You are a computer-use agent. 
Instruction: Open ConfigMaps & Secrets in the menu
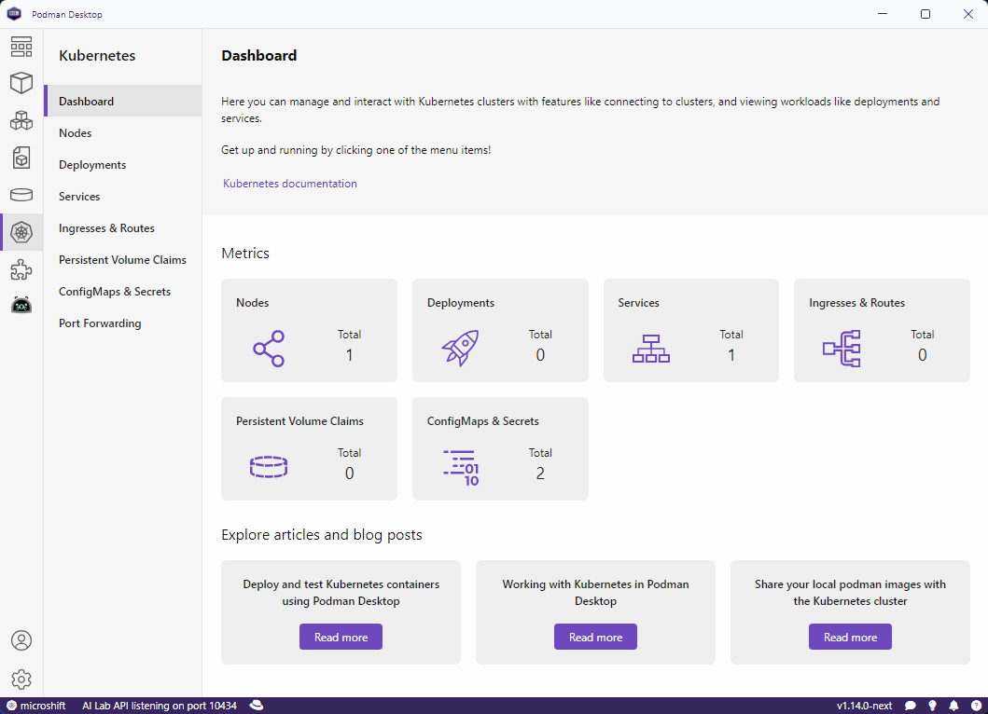114,292
